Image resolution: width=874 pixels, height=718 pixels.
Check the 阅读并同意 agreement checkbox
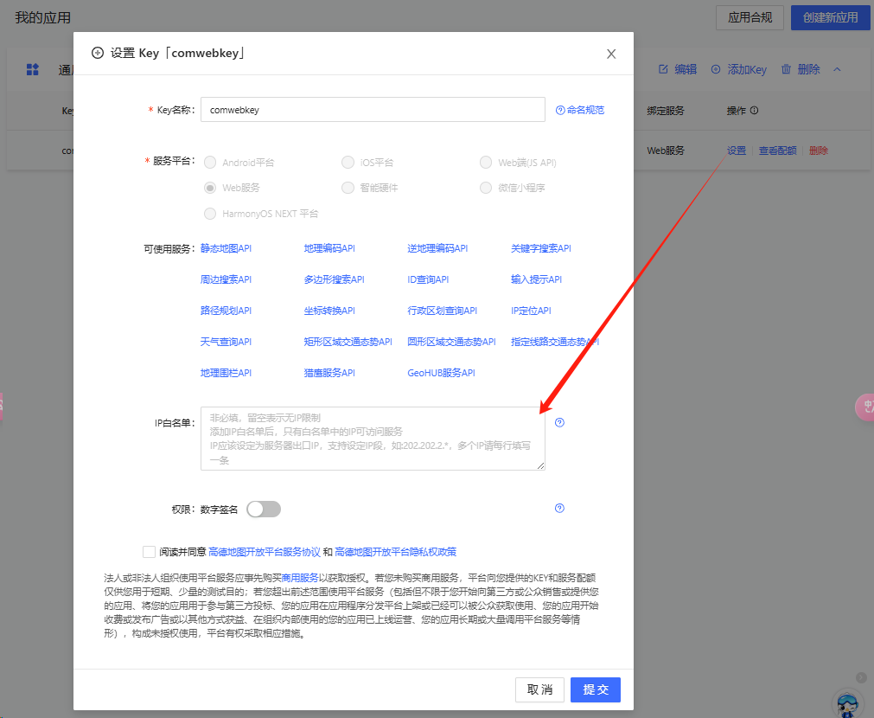149,552
